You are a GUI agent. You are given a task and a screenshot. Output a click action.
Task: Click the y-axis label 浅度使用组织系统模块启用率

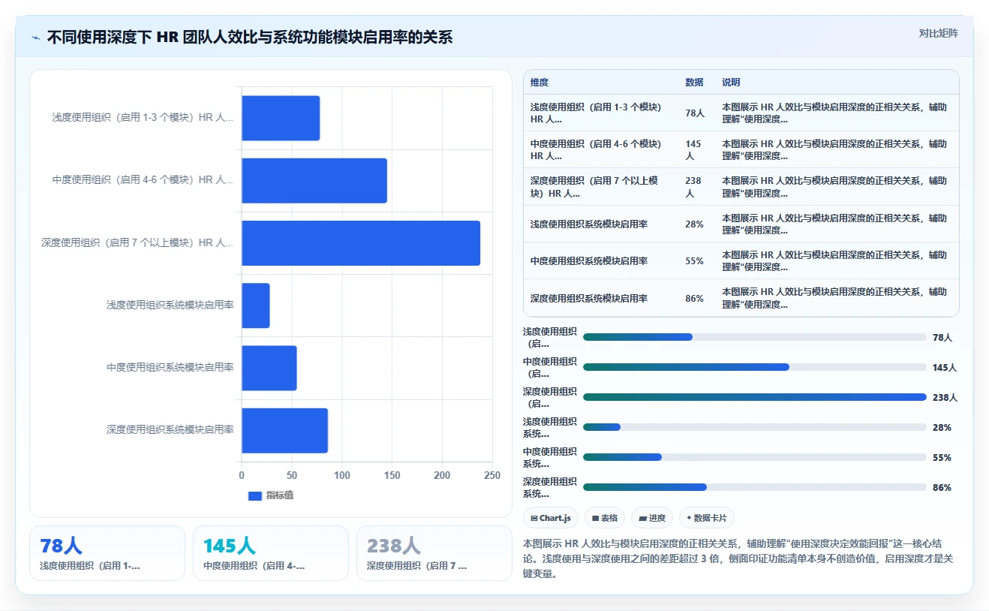tap(170, 305)
